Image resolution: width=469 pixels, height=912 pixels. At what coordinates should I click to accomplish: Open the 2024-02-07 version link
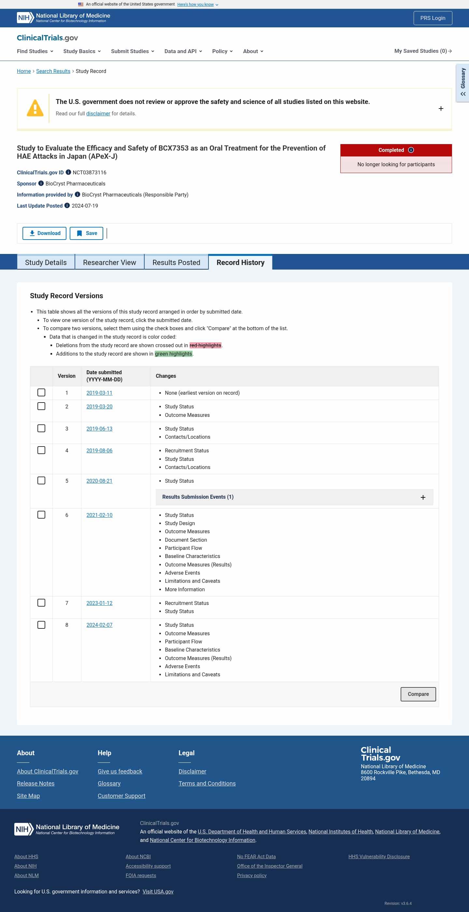point(99,625)
